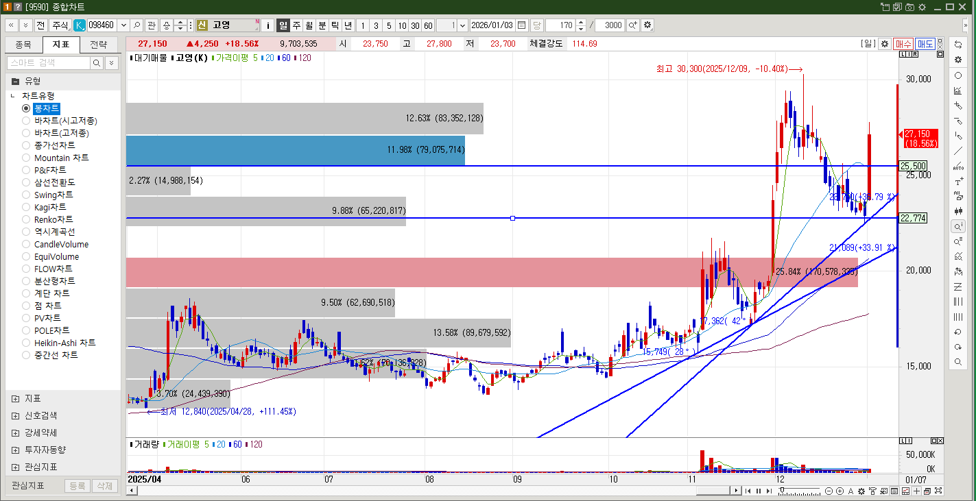
Task: Select the 봉차트 radio button
Action: [x=26, y=108]
